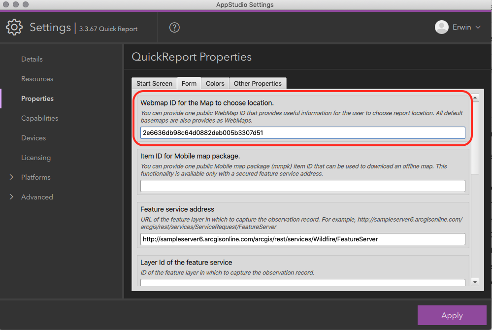Click the Apply button
Screen dimensions: 492x330
coord(452,315)
